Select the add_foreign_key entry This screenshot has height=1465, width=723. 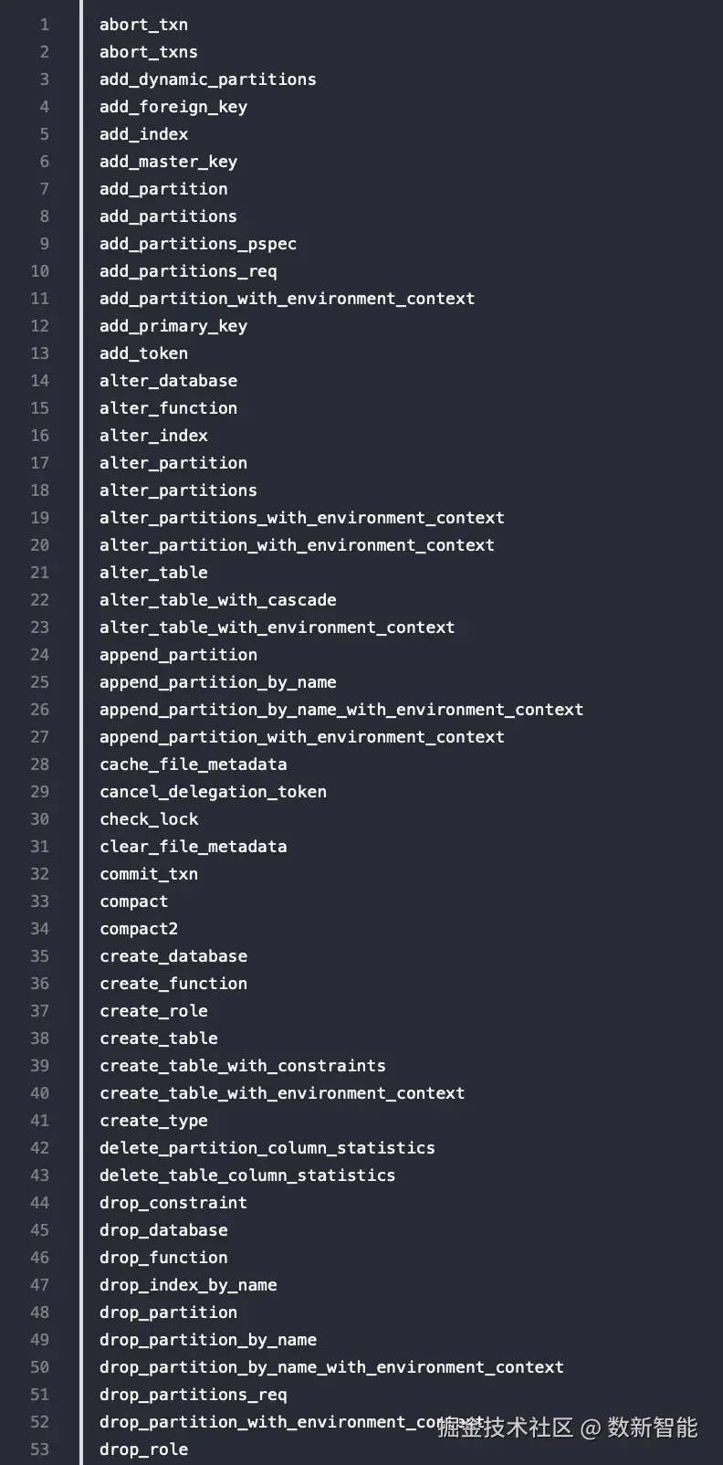173,107
